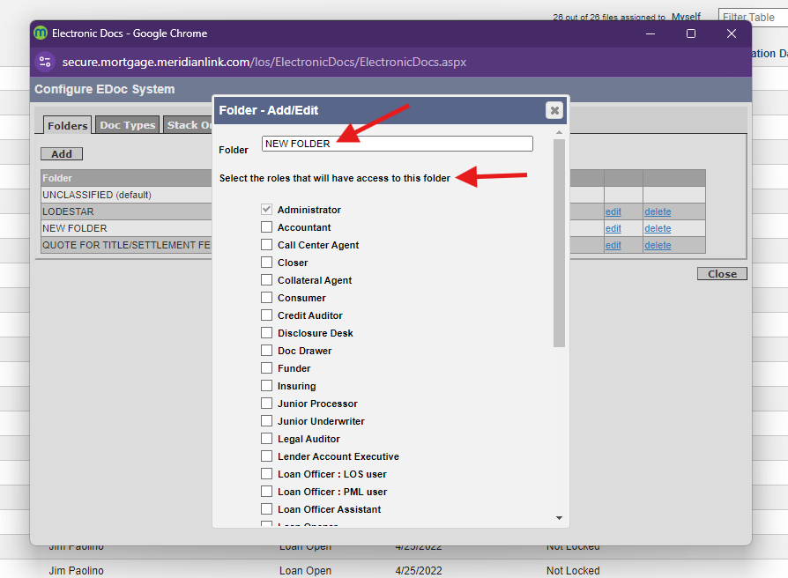788x578 pixels.
Task: Check the Credit Auditor checkbox
Action: click(266, 315)
